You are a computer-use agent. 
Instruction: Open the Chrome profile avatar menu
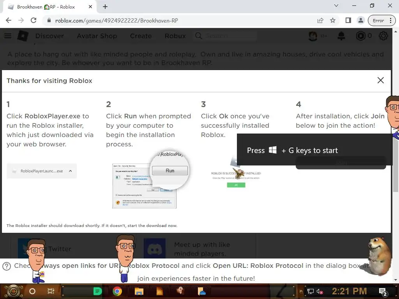pyautogui.click(x=360, y=21)
